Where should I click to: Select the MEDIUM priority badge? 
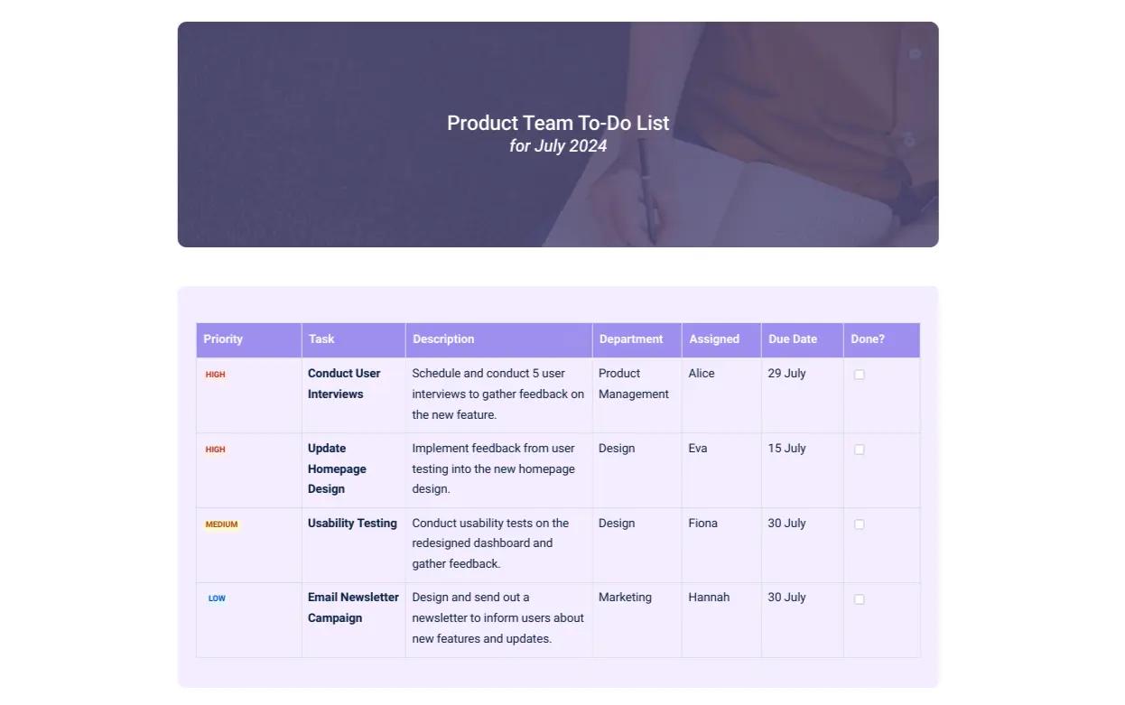(221, 524)
